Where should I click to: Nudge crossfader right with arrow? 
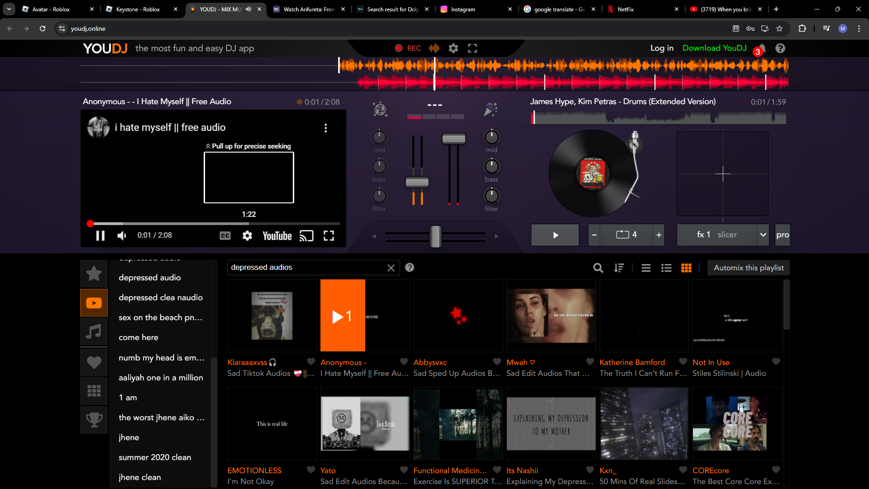[x=497, y=236]
